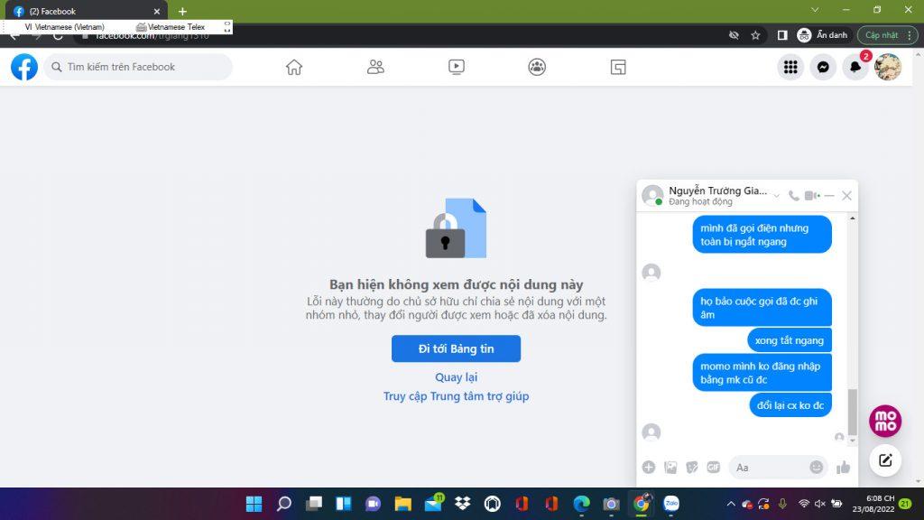Open the Groups icon in navigation bar
The width and height of the screenshot is (924, 520).
[x=537, y=67]
